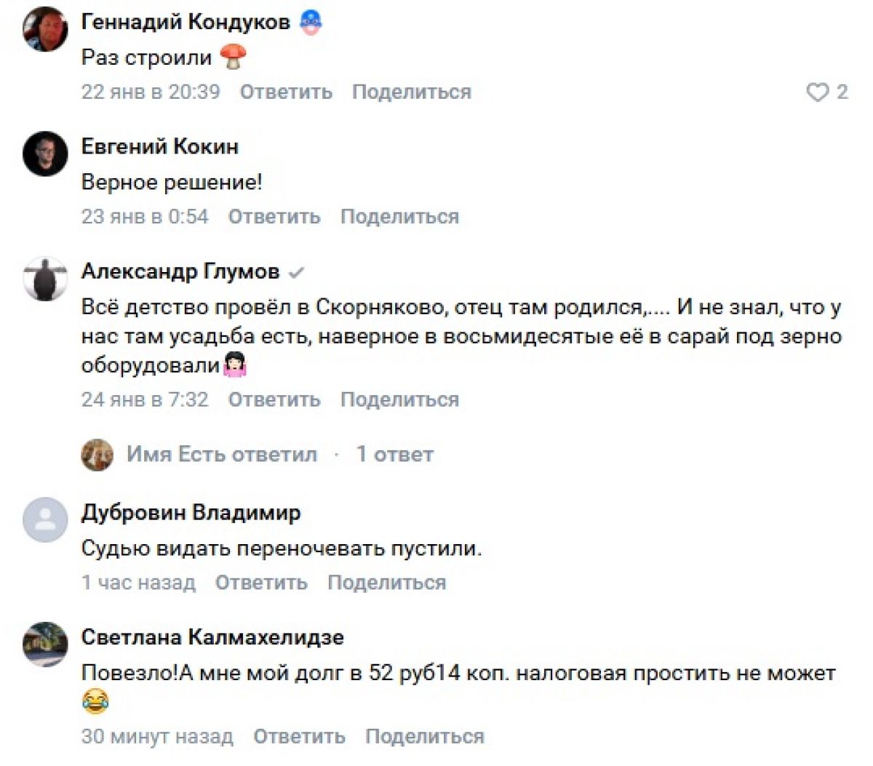Reply to Евгений Кокин's comment
Image resolution: width=873 pixels, height=766 pixels.
tap(274, 217)
